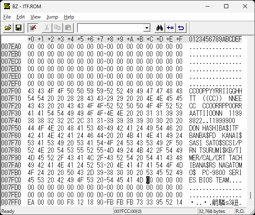
Task: Open the View menu
Action: click(35, 17)
